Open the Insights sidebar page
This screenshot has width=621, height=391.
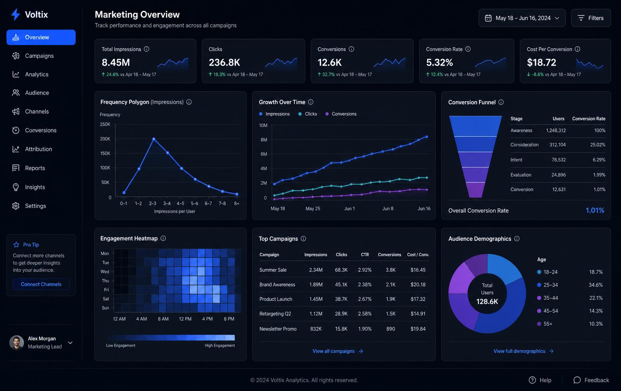pos(41,187)
